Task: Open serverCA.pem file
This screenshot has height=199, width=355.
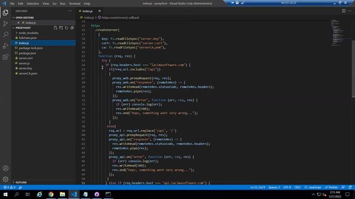Action: tap(28, 74)
